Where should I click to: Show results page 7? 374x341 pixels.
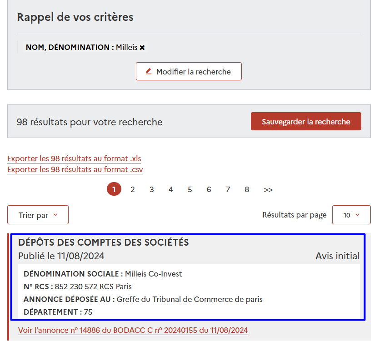click(x=228, y=189)
